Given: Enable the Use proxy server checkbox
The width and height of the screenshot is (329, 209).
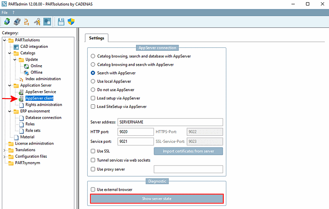Looking at the screenshot, I should coord(93,169).
